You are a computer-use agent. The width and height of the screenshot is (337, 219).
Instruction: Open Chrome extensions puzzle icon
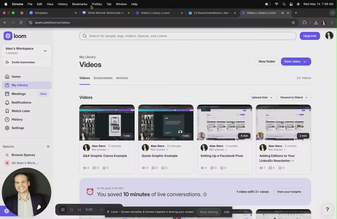(x=304, y=23)
